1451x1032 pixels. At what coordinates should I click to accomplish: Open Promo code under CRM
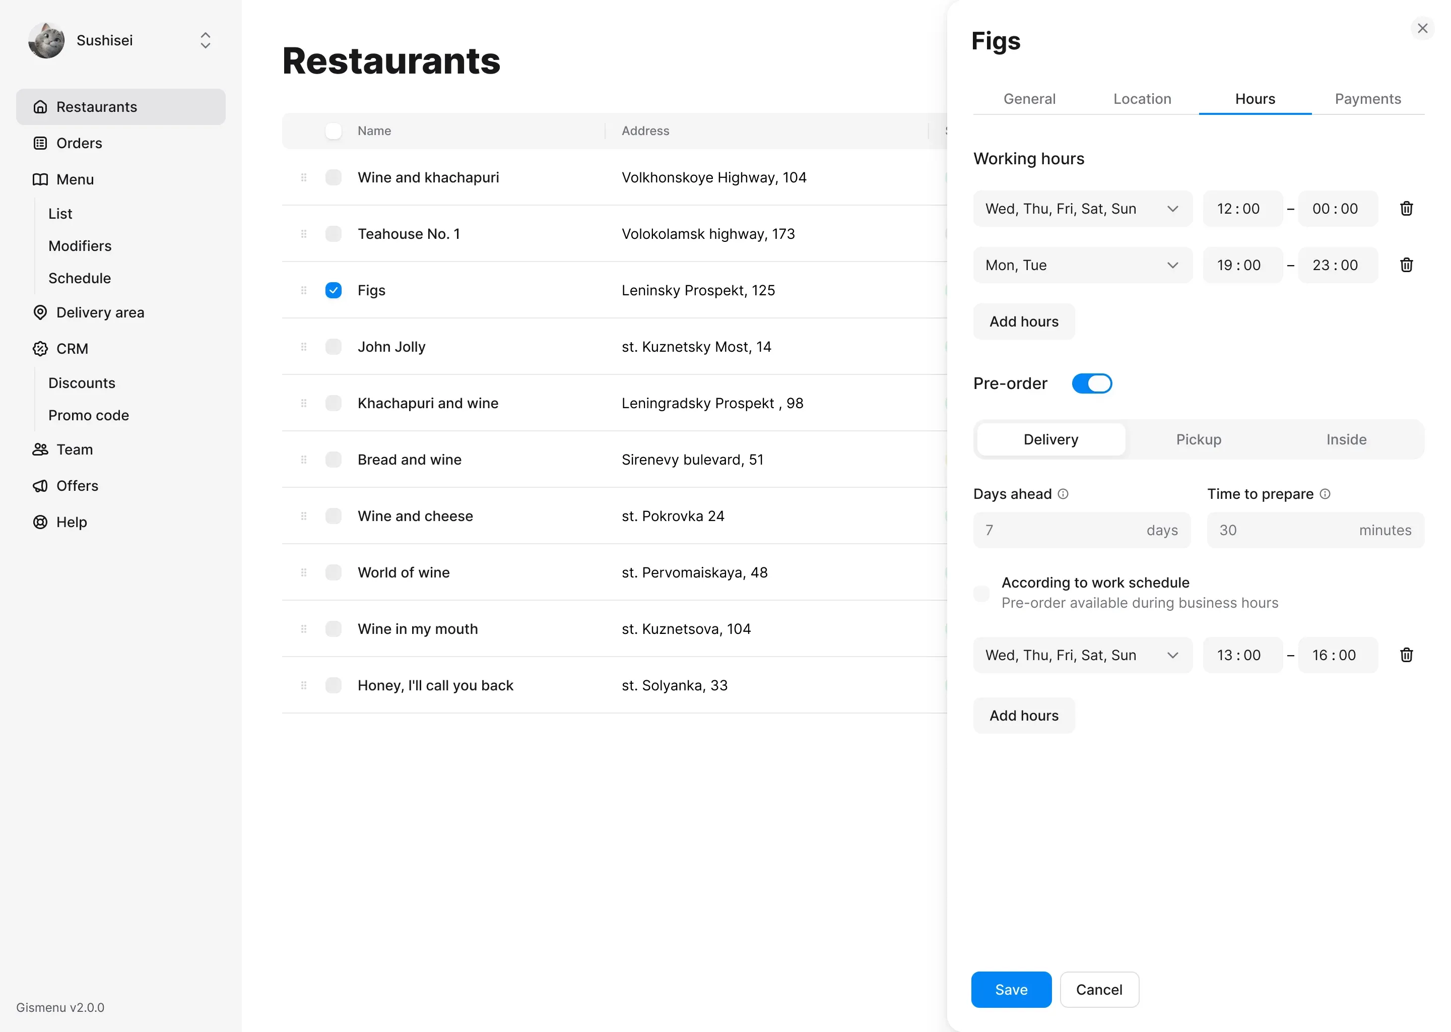point(89,416)
